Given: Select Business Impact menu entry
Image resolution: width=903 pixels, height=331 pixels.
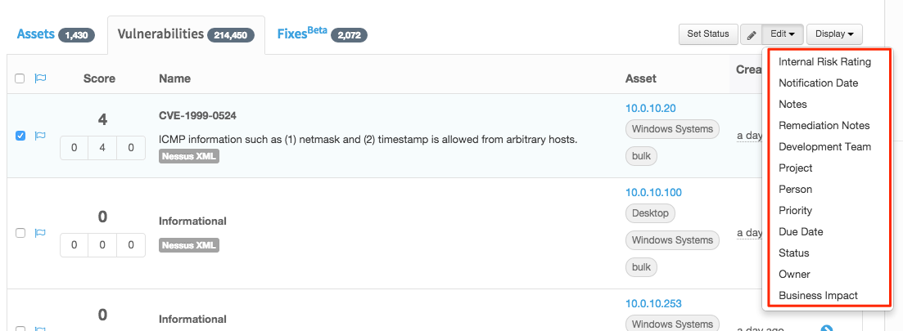Looking at the screenshot, I should (x=818, y=296).
